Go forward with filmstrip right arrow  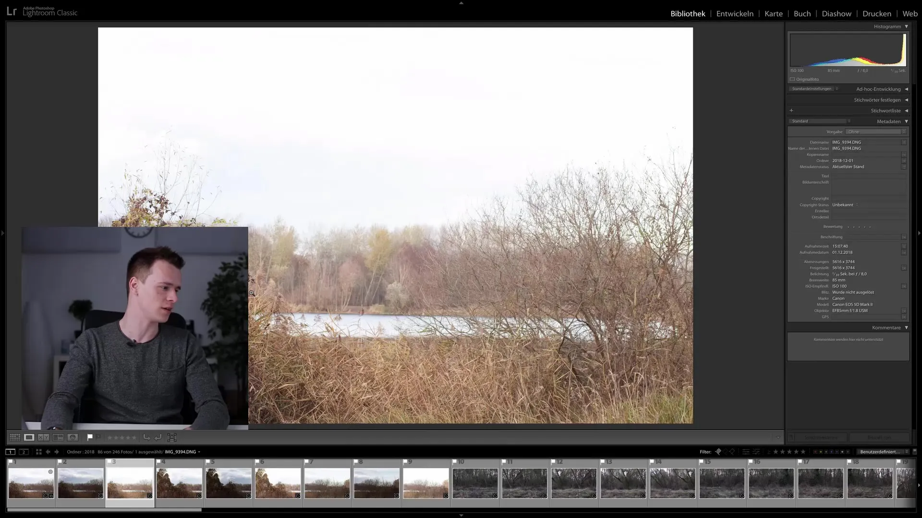pyautogui.click(x=57, y=452)
